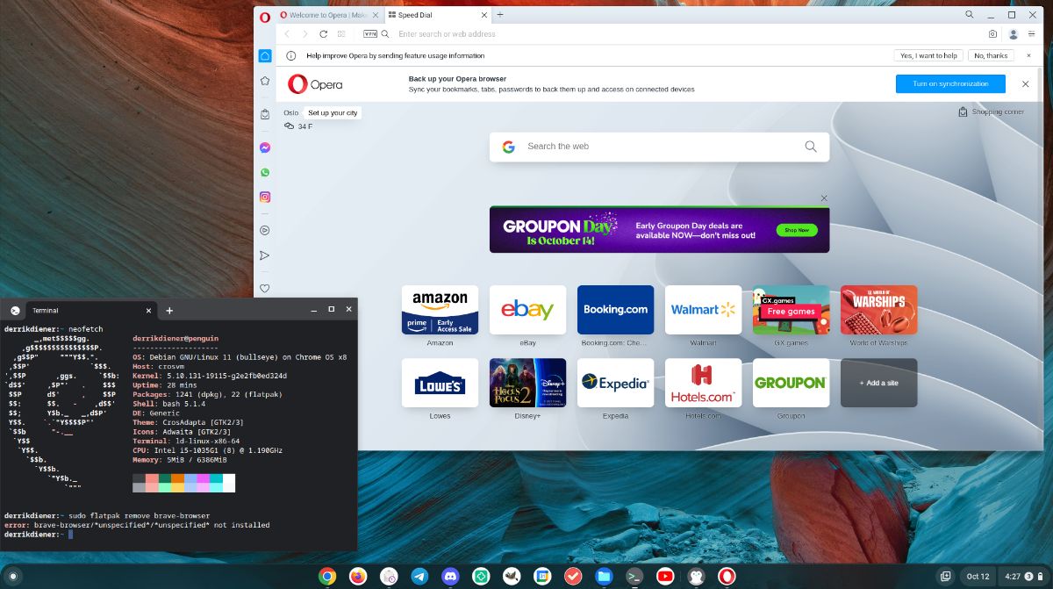Toggle the VPN badge in the address bar

(x=369, y=33)
